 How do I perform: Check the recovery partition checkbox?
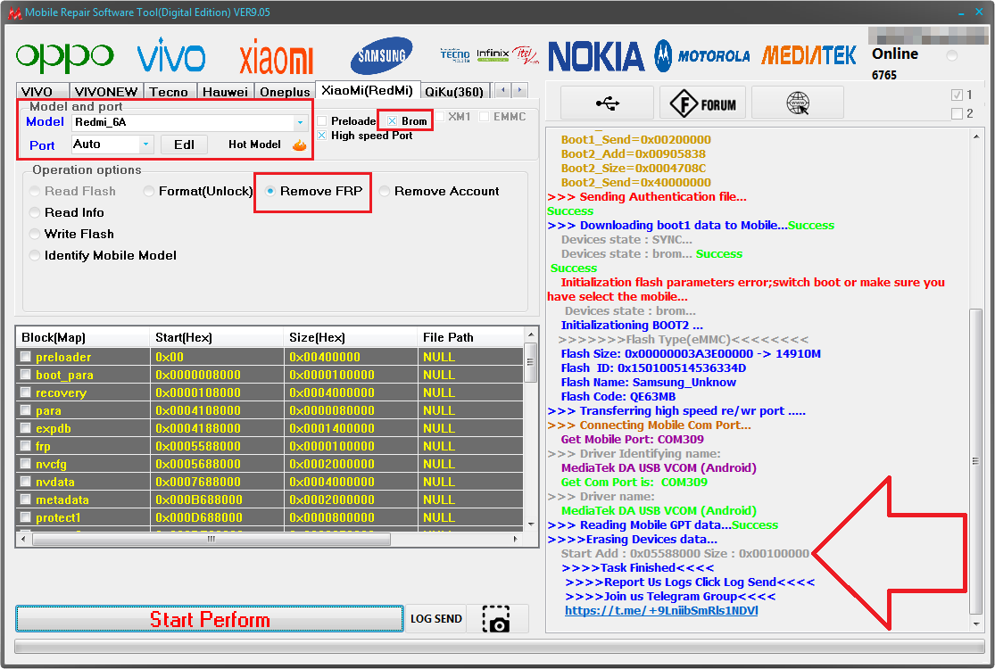click(25, 392)
